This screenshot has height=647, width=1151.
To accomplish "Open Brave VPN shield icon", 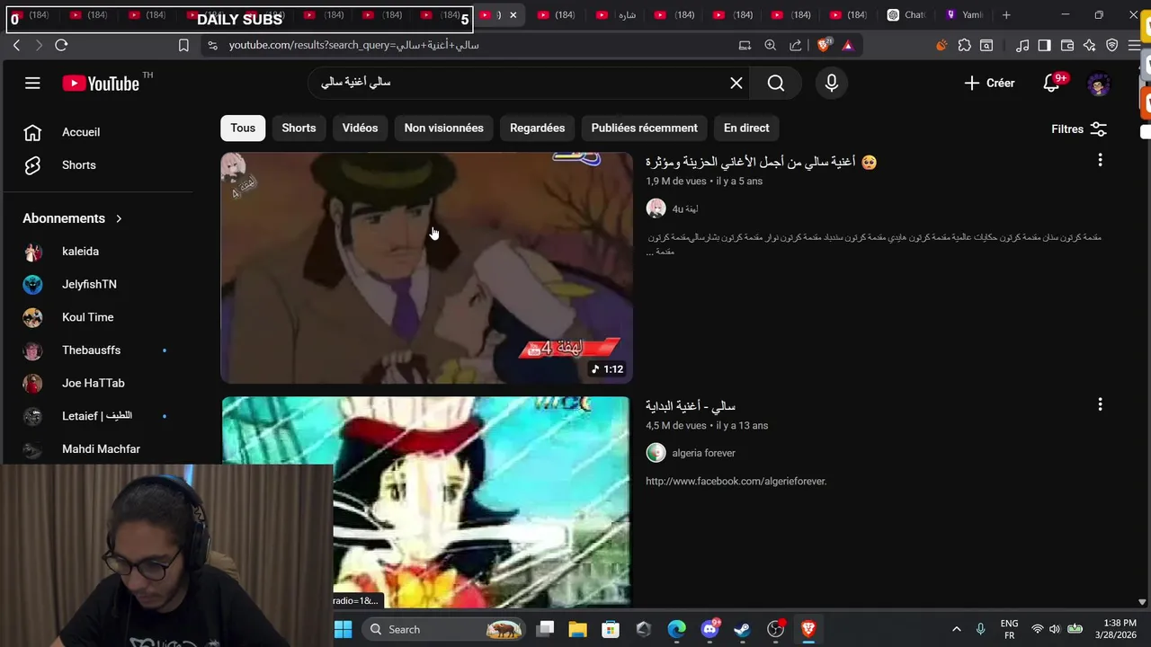I will point(1112,45).
